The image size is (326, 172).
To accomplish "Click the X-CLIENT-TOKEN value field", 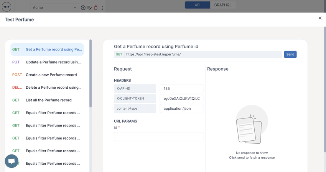I will (181, 99).
